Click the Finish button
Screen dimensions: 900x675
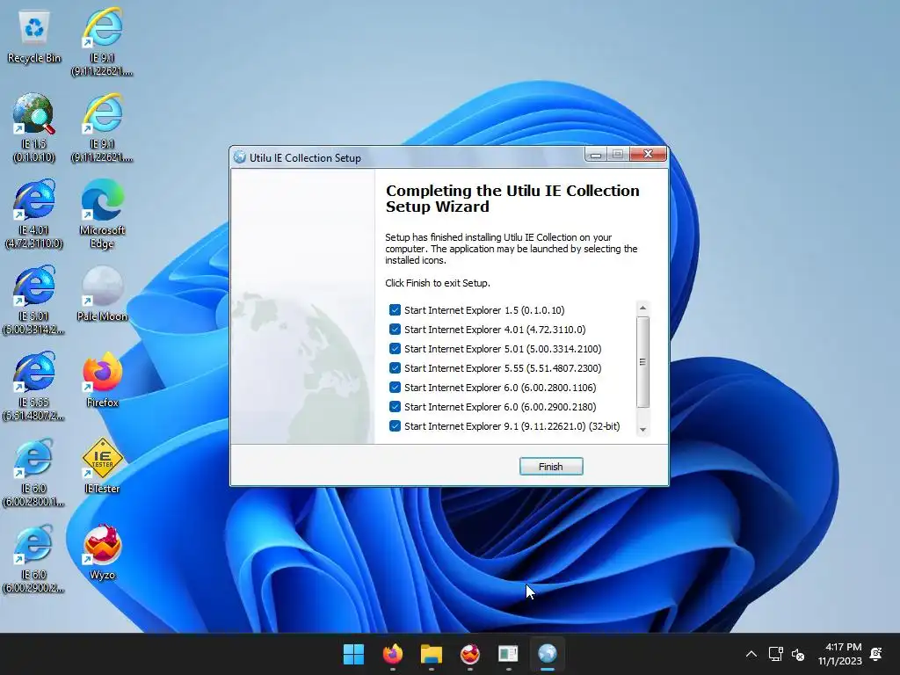click(551, 467)
